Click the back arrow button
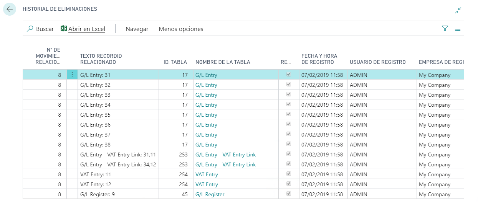Image resolution: width=478 pixels, height=205 pixels. (10, 9)
